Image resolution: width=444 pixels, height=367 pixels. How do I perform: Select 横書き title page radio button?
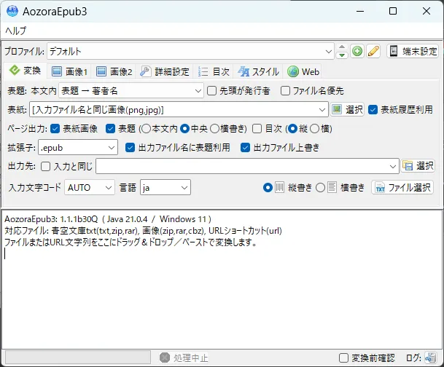pos(214,129)
